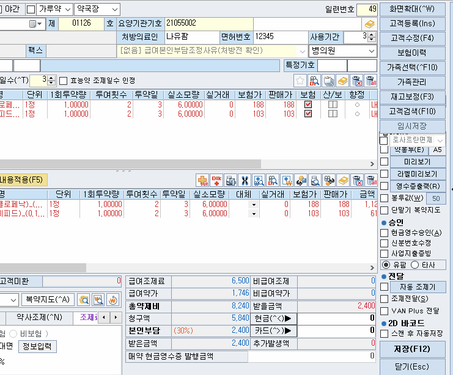Switch to the 약사조제(^N) tab

40,318
